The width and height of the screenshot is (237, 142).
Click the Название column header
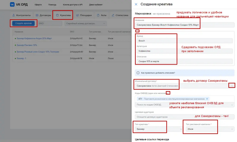click(19, 32)
